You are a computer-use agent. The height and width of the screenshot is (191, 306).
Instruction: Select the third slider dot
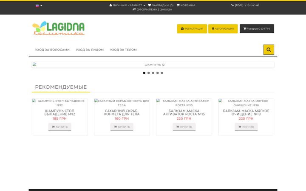click(153, 73)
